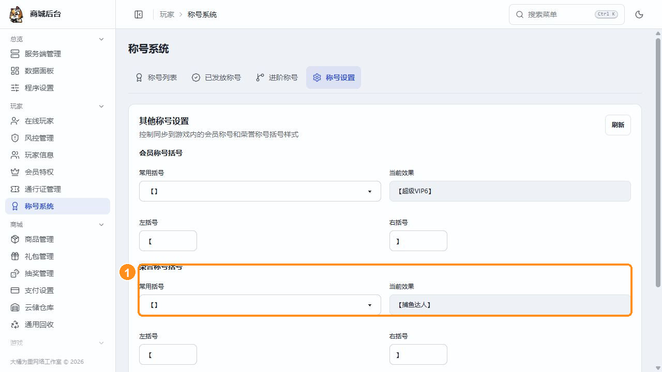Open 在线玩家 in the sidebar

coord(57,121)
